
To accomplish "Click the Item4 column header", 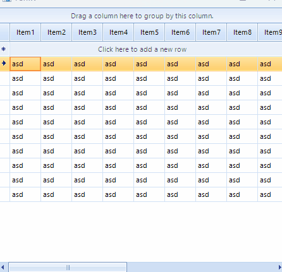I will coord(118,32).
